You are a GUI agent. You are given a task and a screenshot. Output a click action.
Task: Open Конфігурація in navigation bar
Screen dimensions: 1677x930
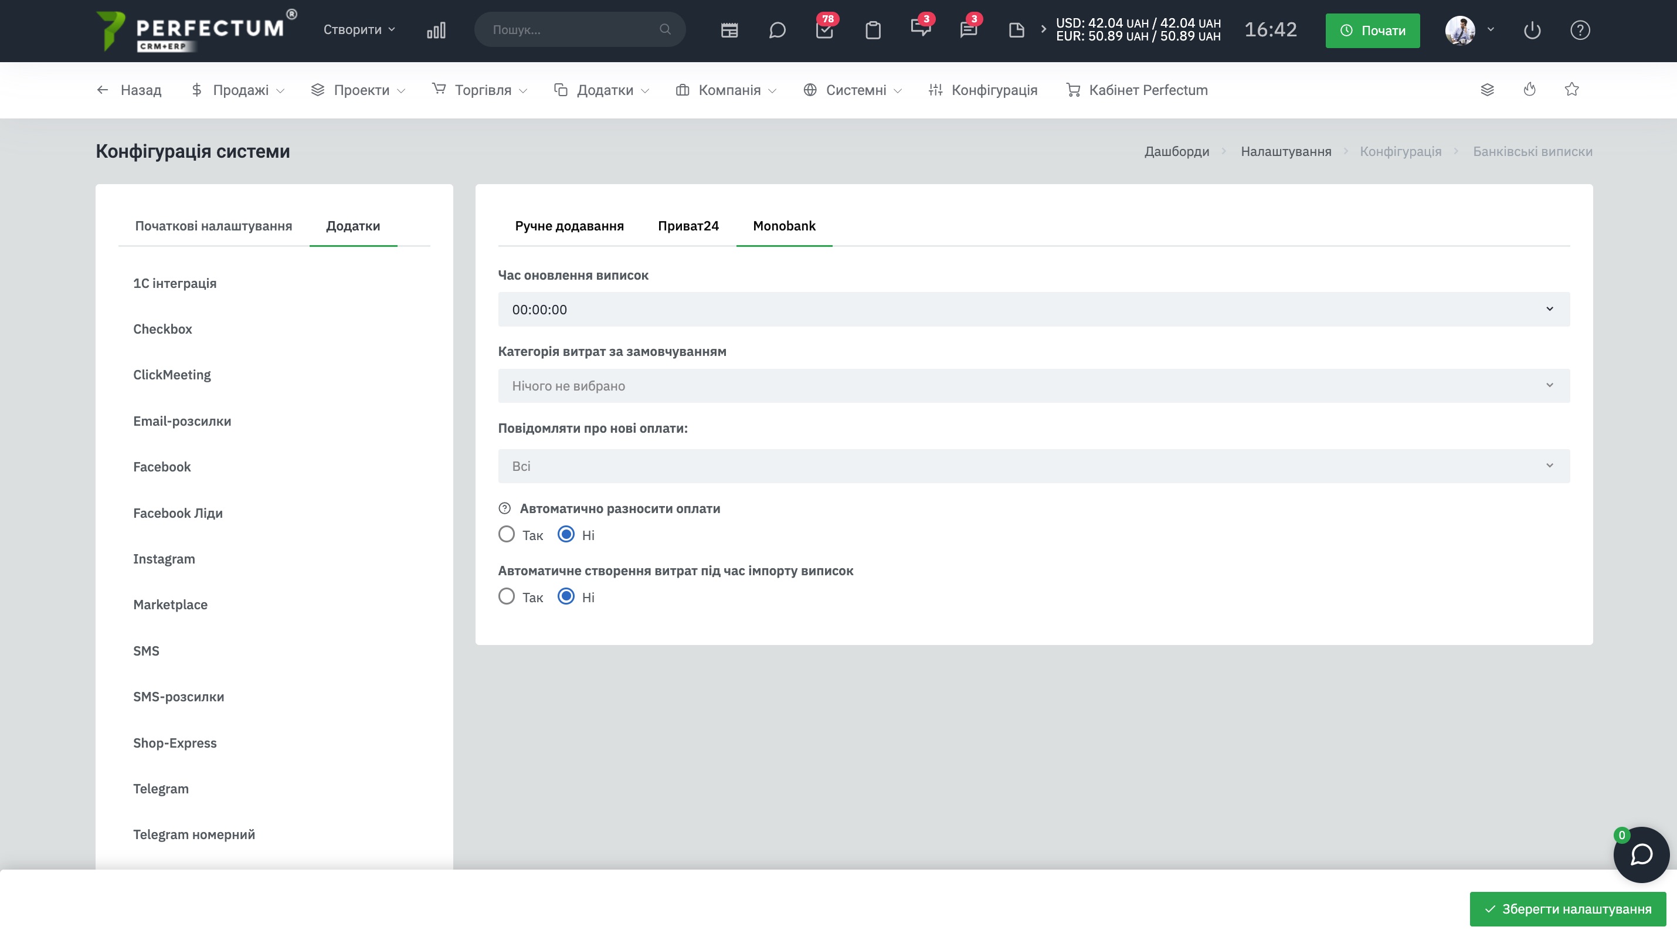coord(983,90)
